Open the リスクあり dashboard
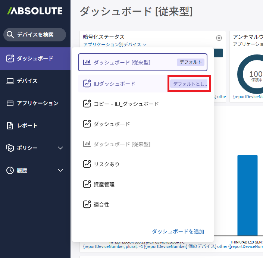 point(106,164)
